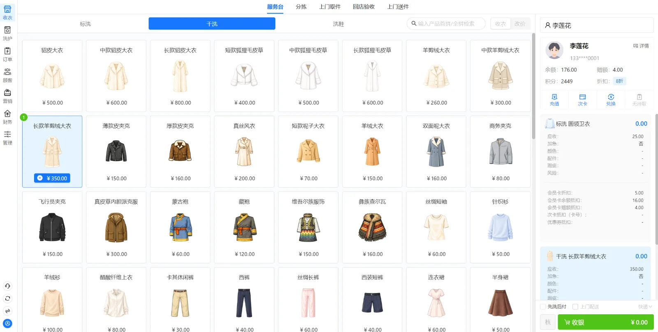Select the 标洗 圆领卫衣 order item

point(595,179)
